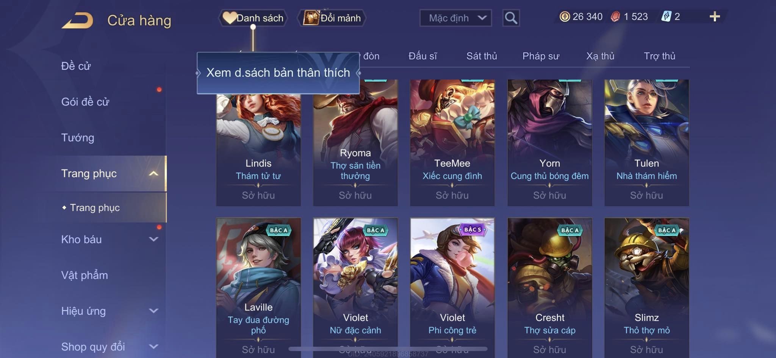Open the heart Danh sách wishlist
The height and width of the screenshot is (358, 776).
pos(253,18)
